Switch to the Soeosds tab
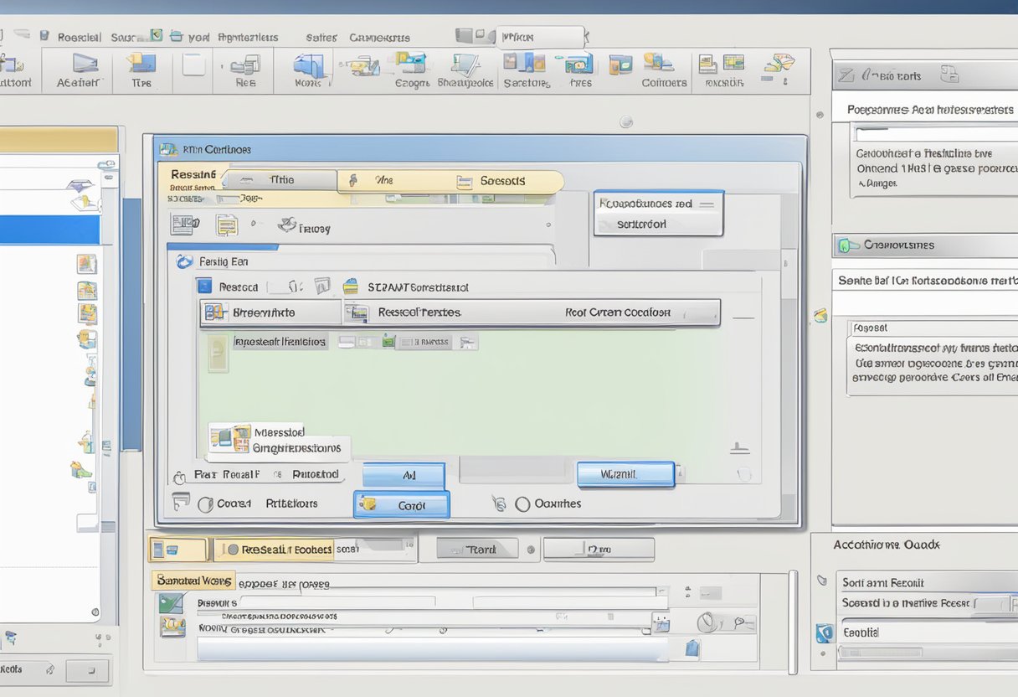 tap(502, 181)
